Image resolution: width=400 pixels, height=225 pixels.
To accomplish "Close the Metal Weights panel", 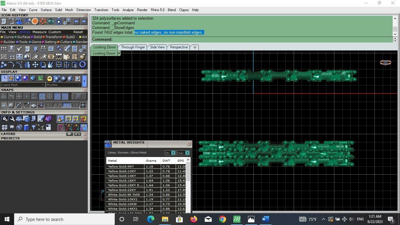I will point(189,144).
